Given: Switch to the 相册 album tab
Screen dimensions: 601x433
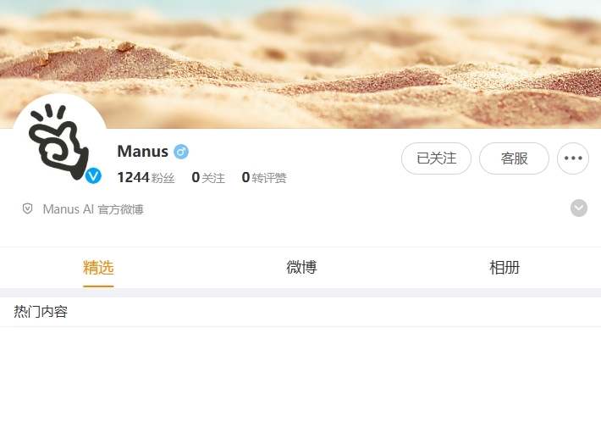Looking at the screenshot, I should click(505, 267).
